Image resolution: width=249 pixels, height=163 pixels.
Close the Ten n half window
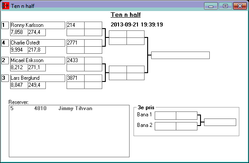tap(240, 6)
